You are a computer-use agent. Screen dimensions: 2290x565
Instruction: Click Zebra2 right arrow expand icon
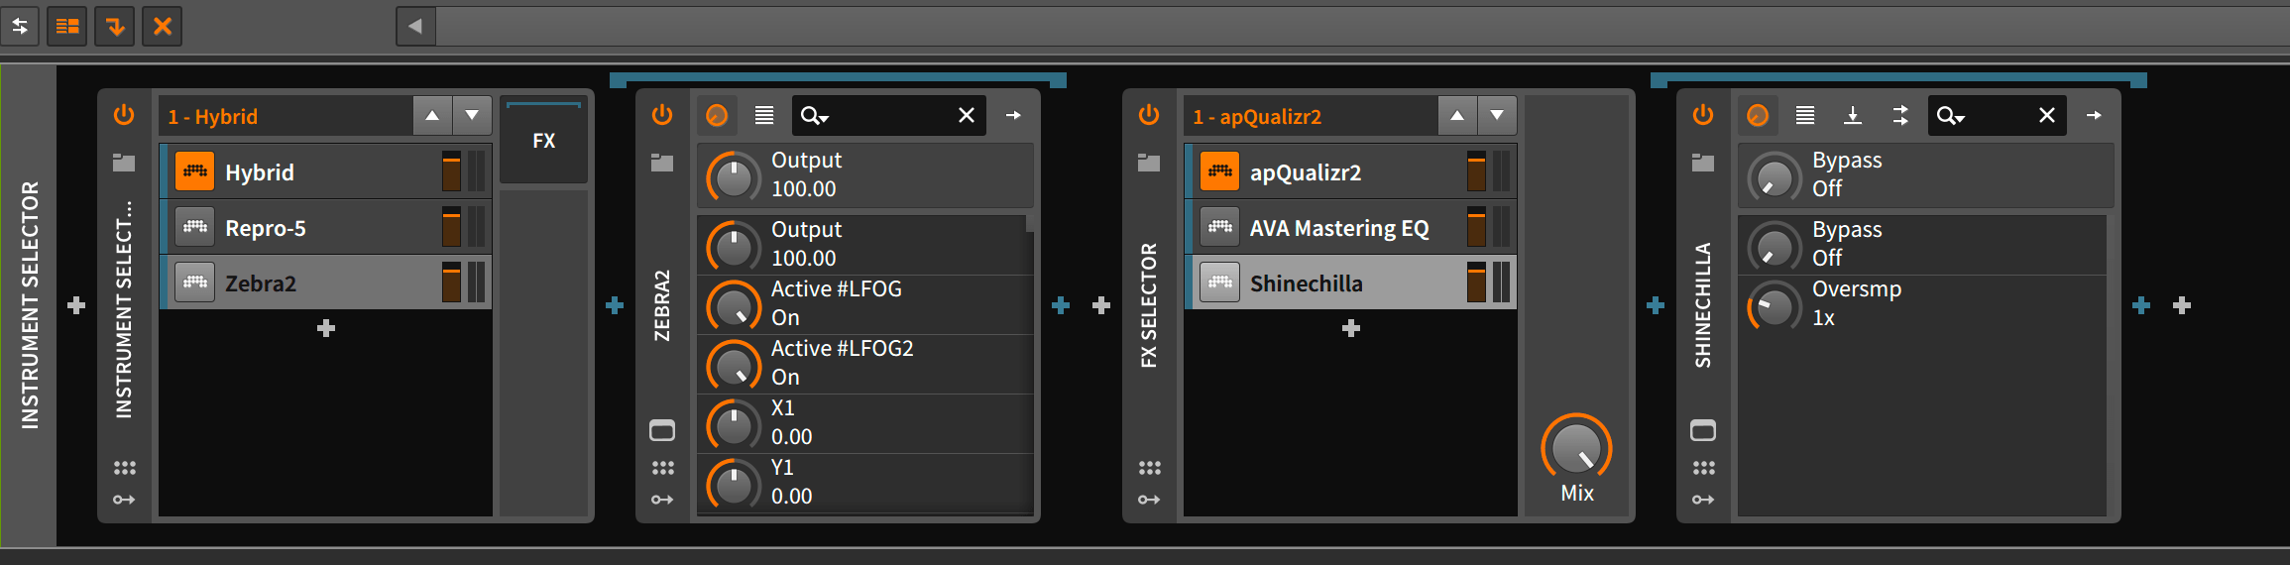(x=1013, y=116)
